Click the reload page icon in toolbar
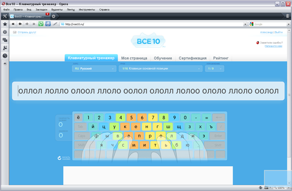The image size is (292, 191). pos(41,24)
